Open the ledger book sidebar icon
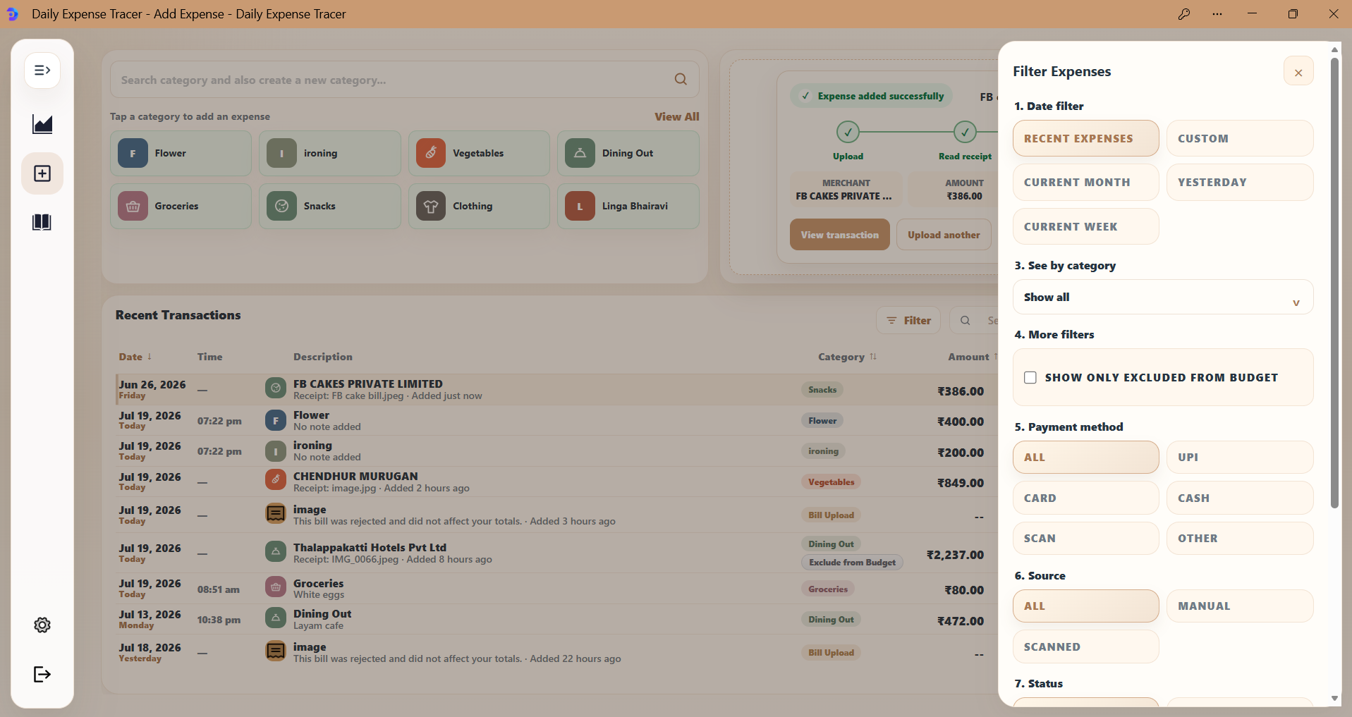The height and width of the screenshot is (717, 1352). point(42,223)
